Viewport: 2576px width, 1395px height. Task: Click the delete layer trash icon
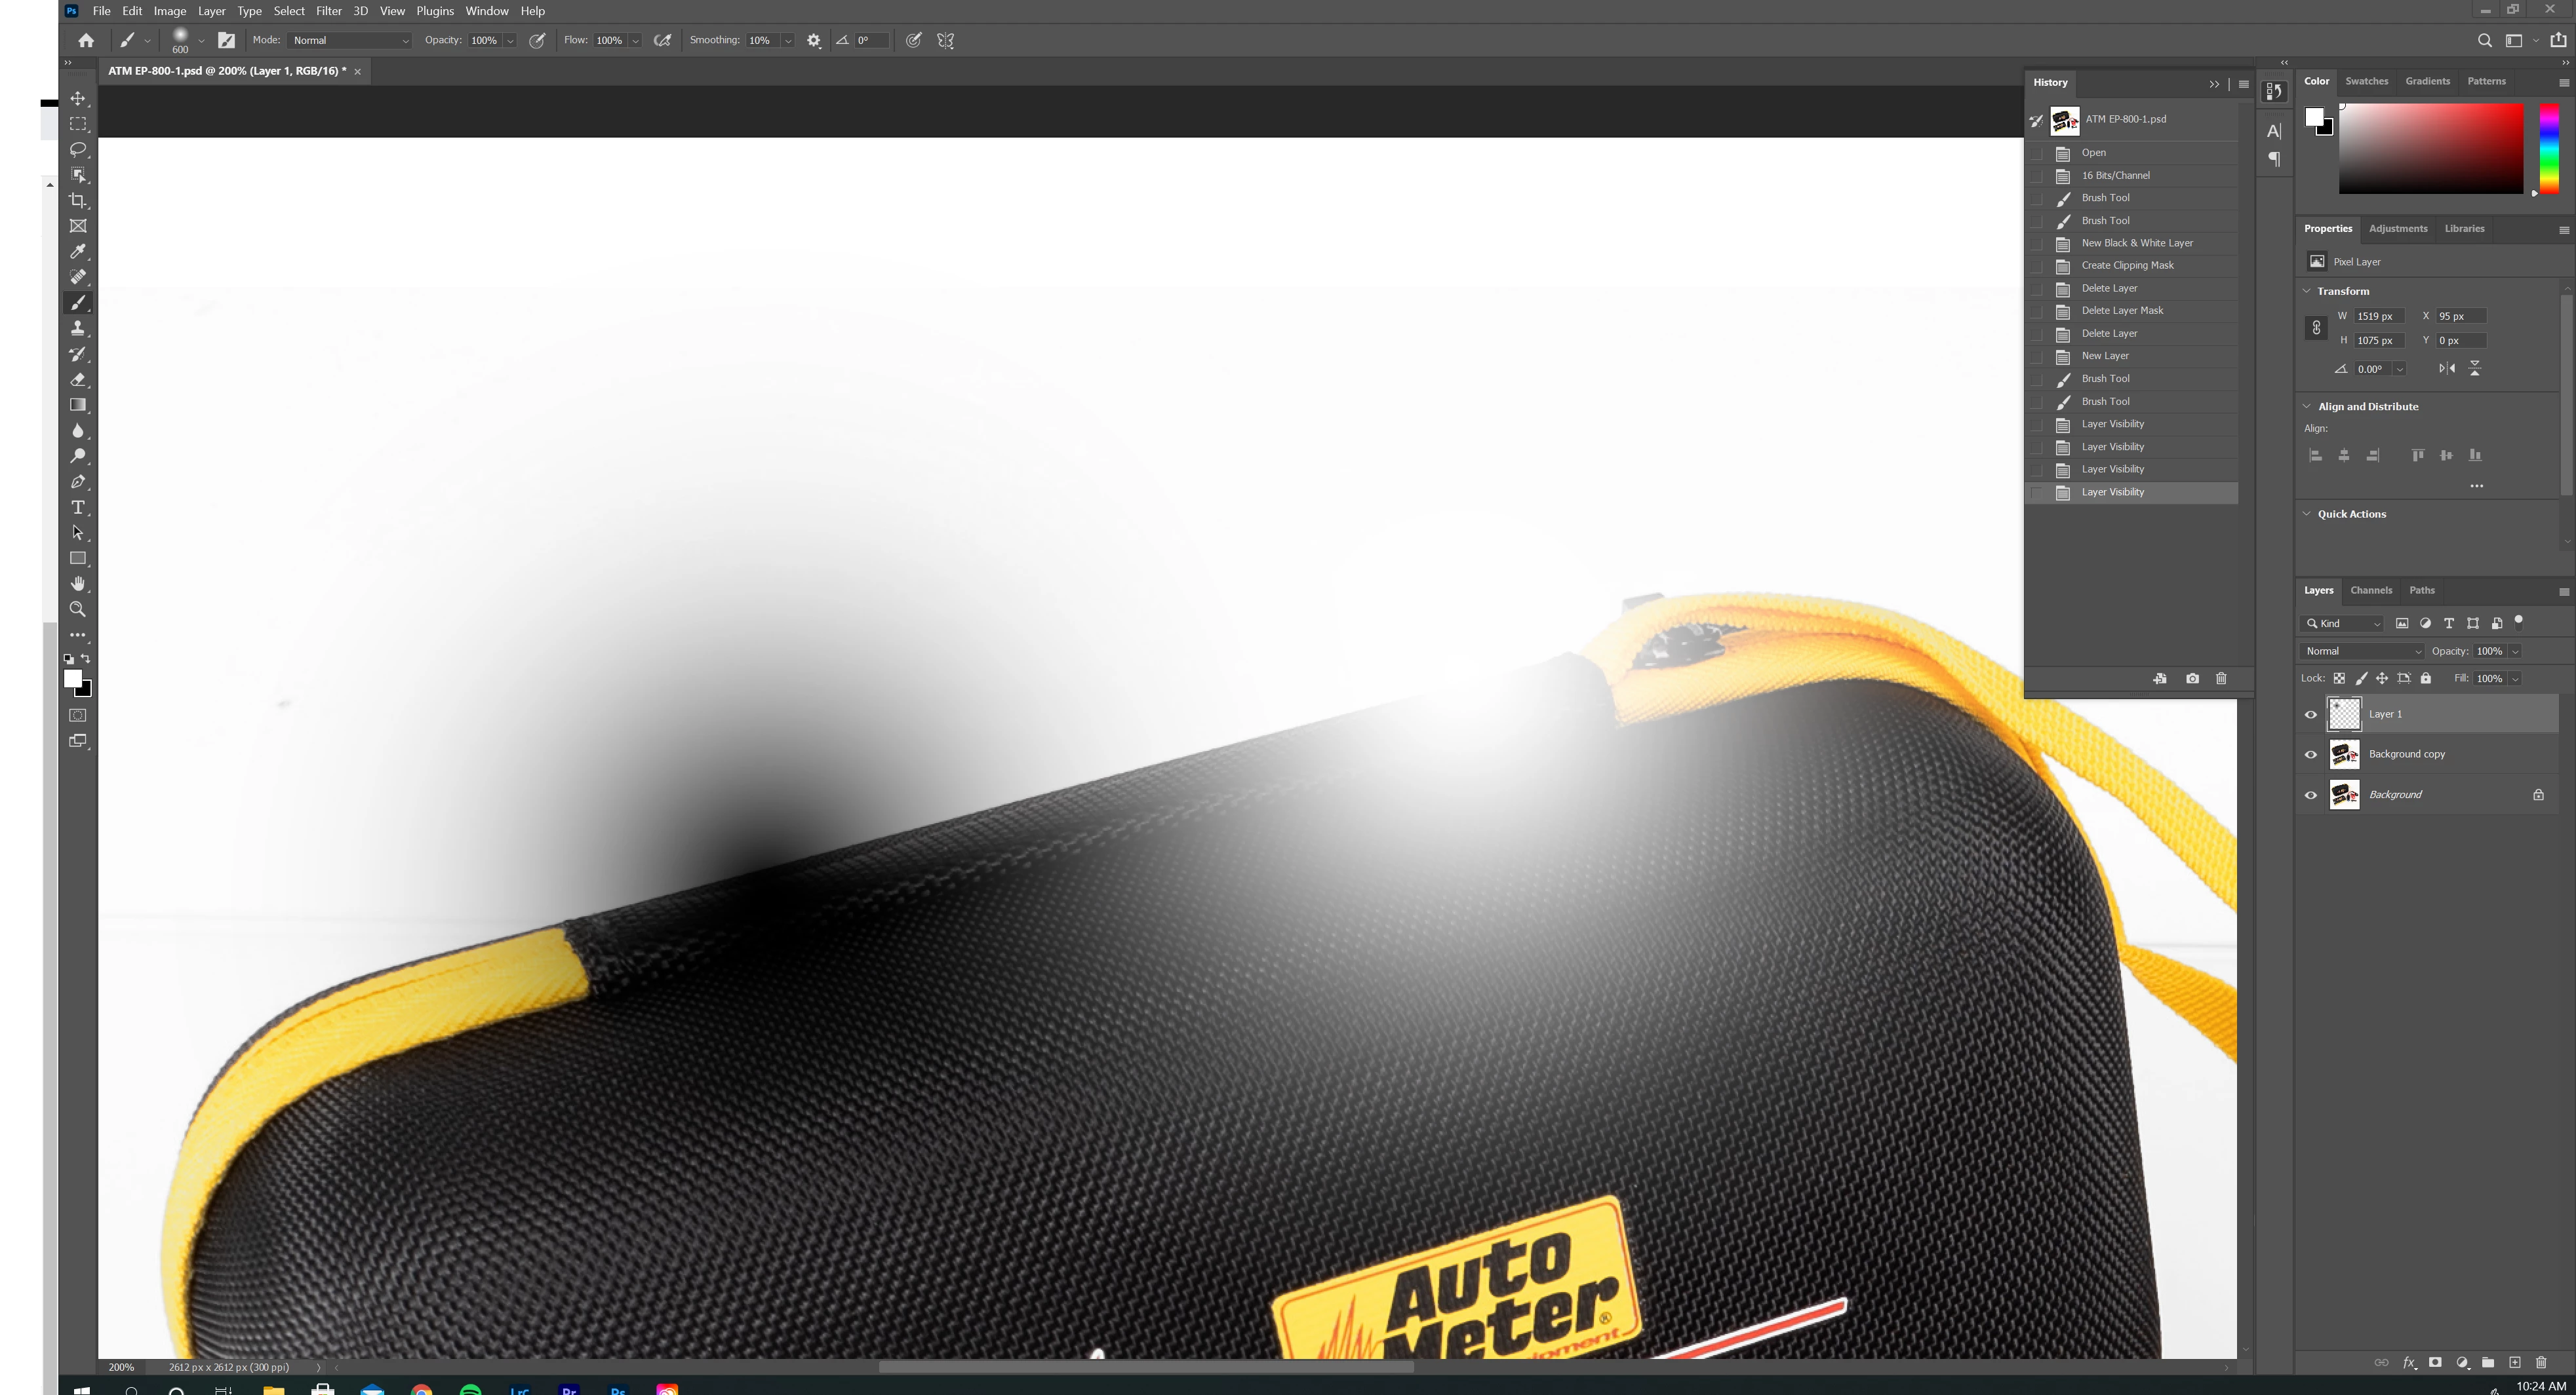coord(2541,1362)
